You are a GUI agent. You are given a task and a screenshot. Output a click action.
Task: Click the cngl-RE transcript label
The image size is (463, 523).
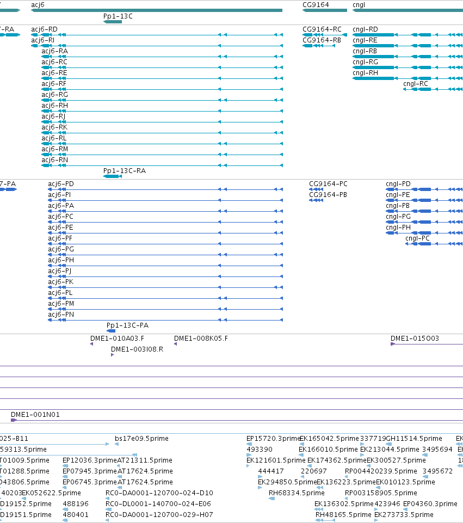[365, 40]
